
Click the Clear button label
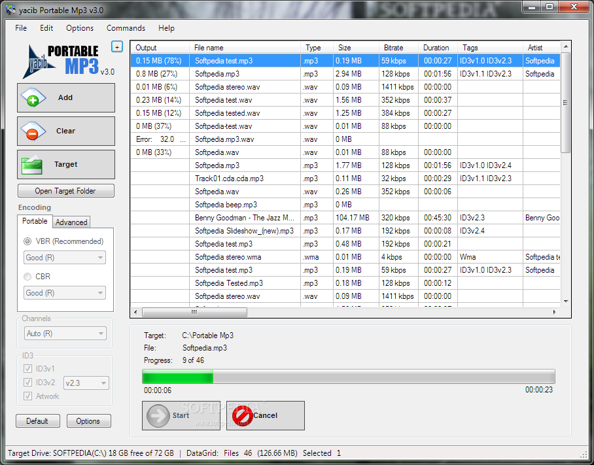(x=65, y=131)
